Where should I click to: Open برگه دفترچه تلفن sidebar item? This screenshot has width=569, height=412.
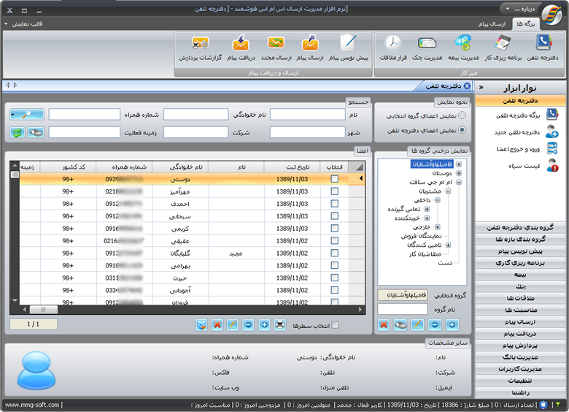527,115
